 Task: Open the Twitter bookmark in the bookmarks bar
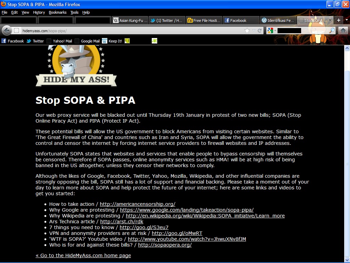coord(35,41)
